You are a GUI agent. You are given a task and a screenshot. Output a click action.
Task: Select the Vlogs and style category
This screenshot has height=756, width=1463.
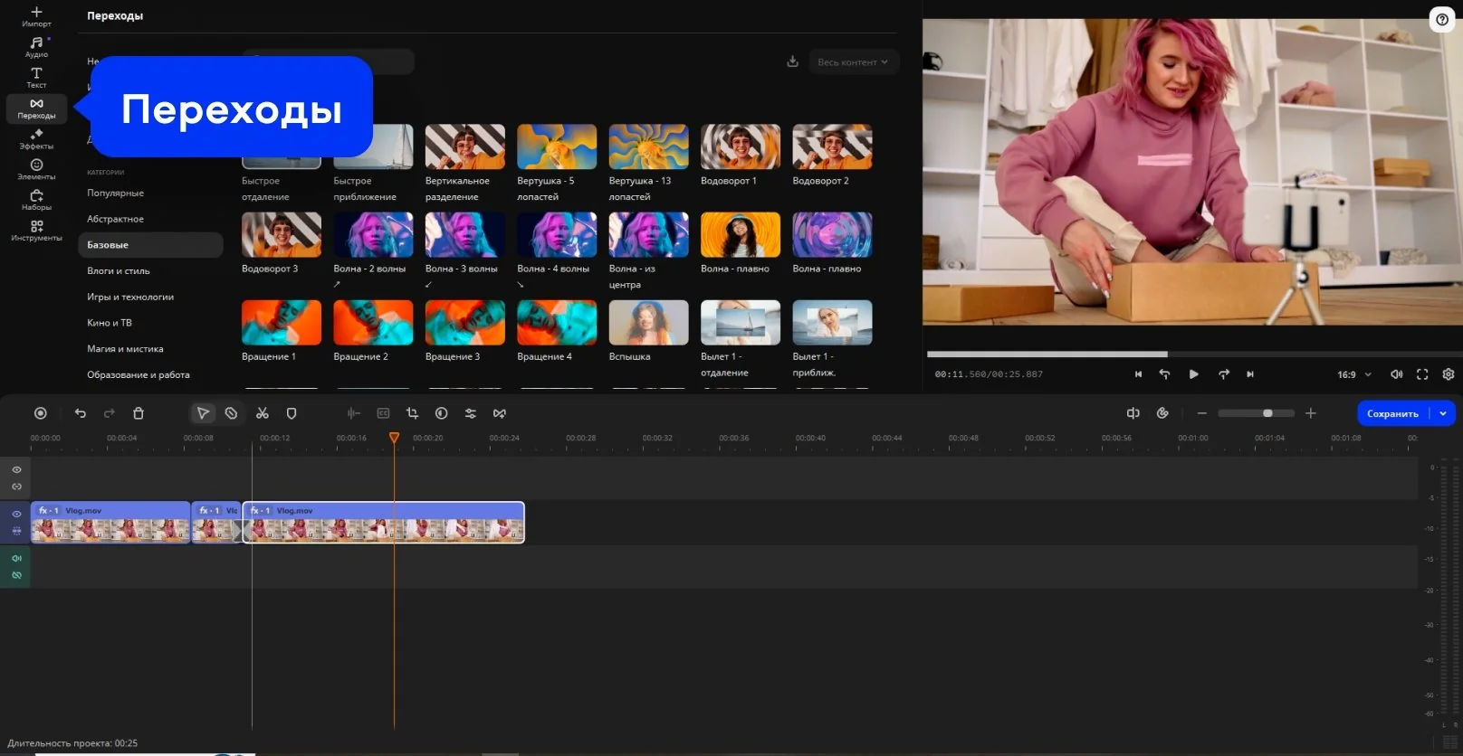(119, 270)
